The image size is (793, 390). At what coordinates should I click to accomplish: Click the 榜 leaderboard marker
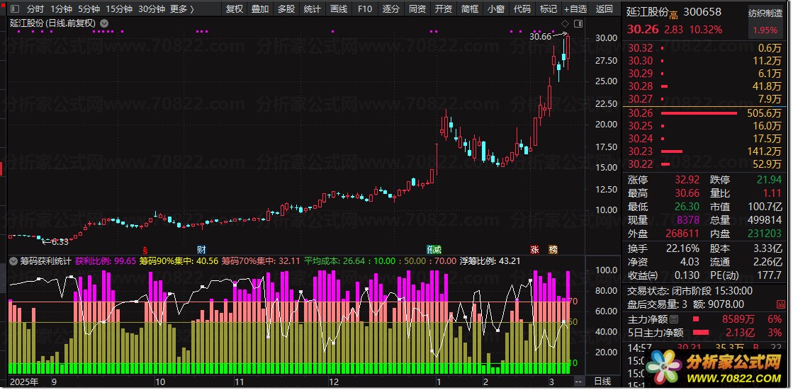tap(553, 250)
